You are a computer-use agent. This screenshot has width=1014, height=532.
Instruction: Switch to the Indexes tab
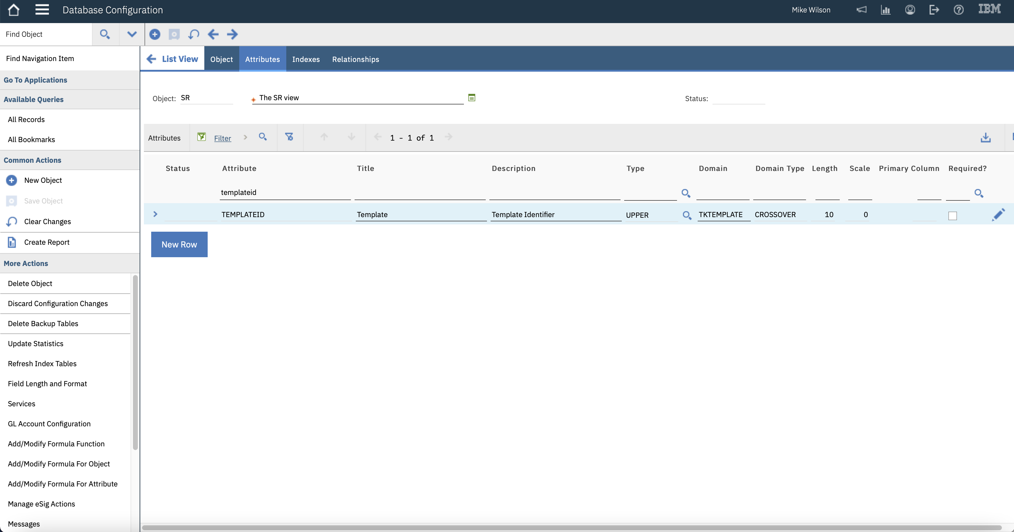click(305, 59)
